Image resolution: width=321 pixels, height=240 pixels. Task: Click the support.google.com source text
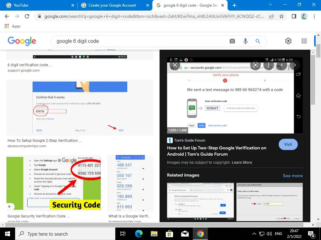[x=23, y=70]
